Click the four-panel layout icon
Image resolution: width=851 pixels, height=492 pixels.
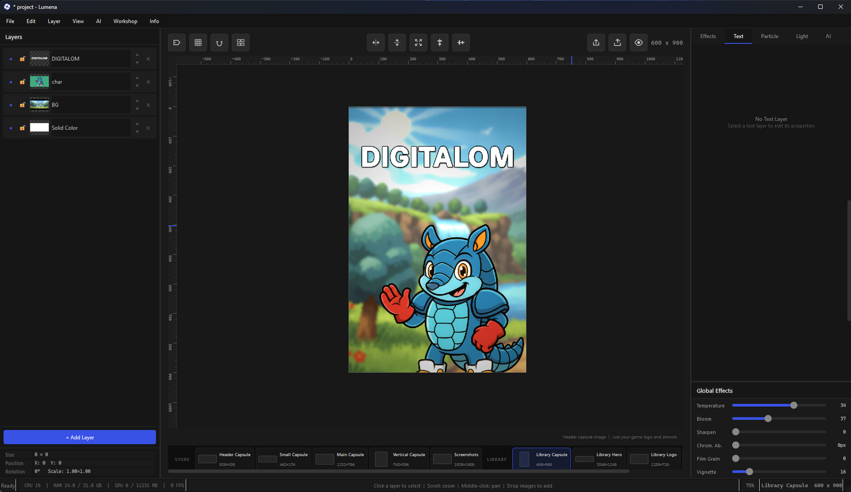(241, 42)
